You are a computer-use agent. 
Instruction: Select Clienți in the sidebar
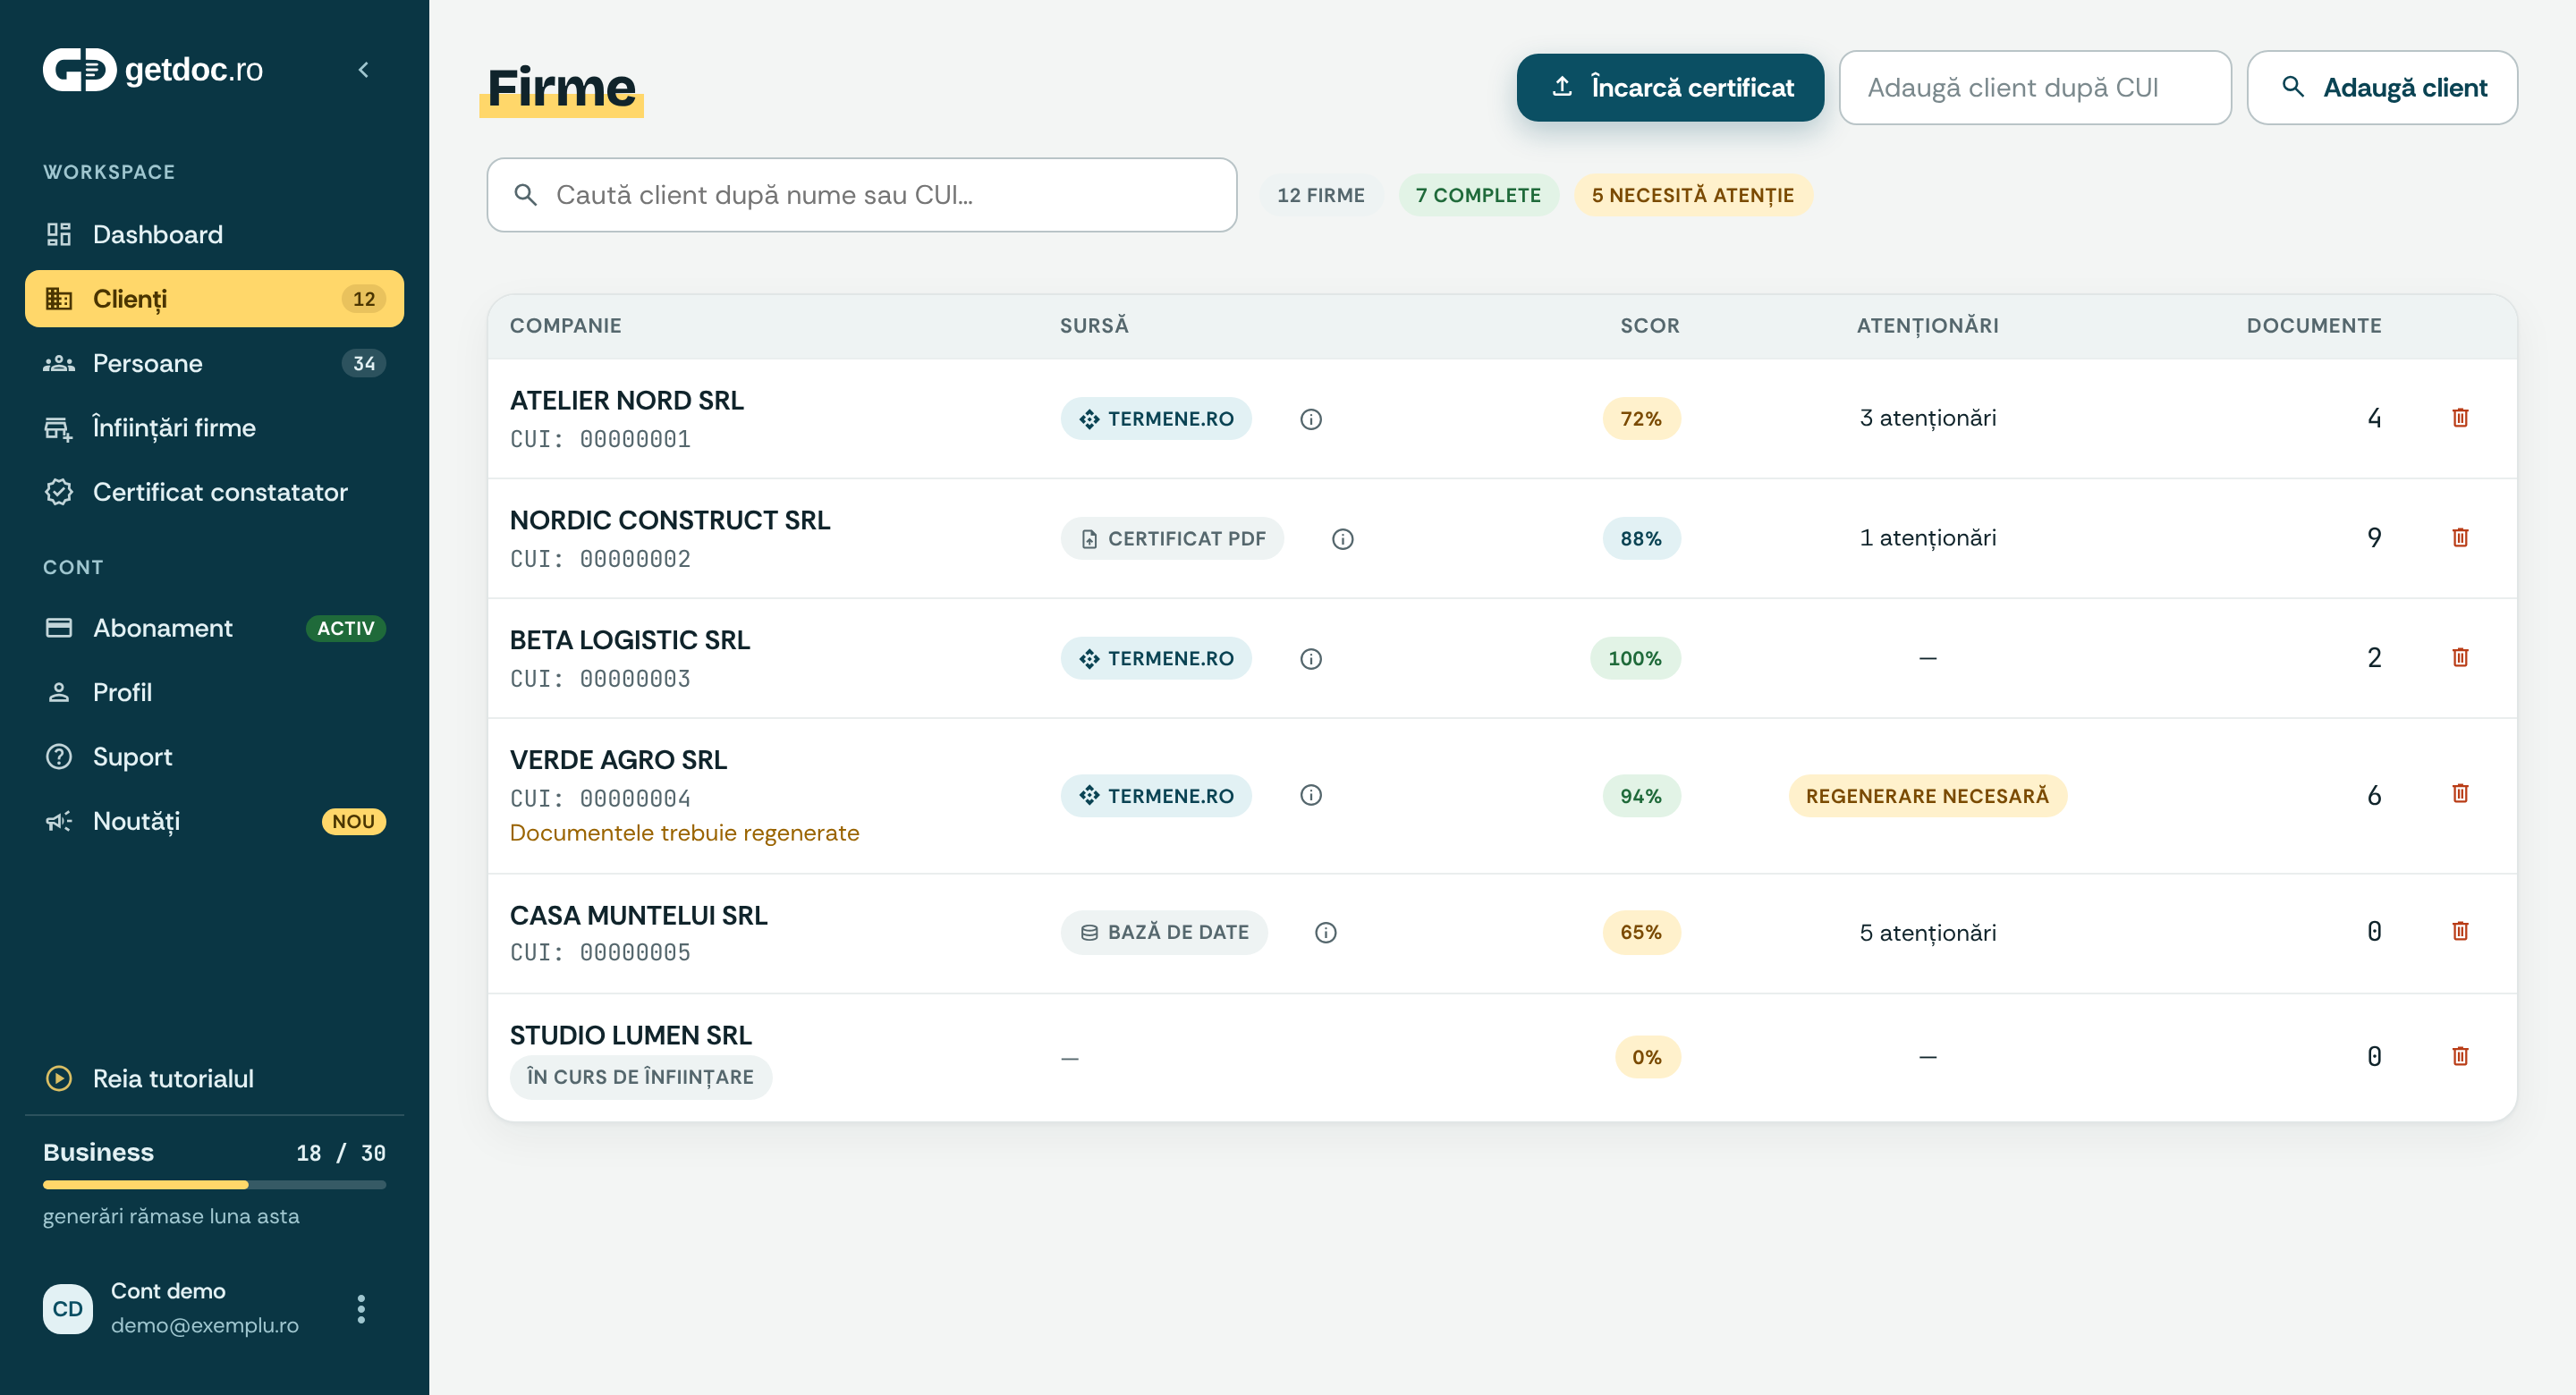(x=214, y=299)
